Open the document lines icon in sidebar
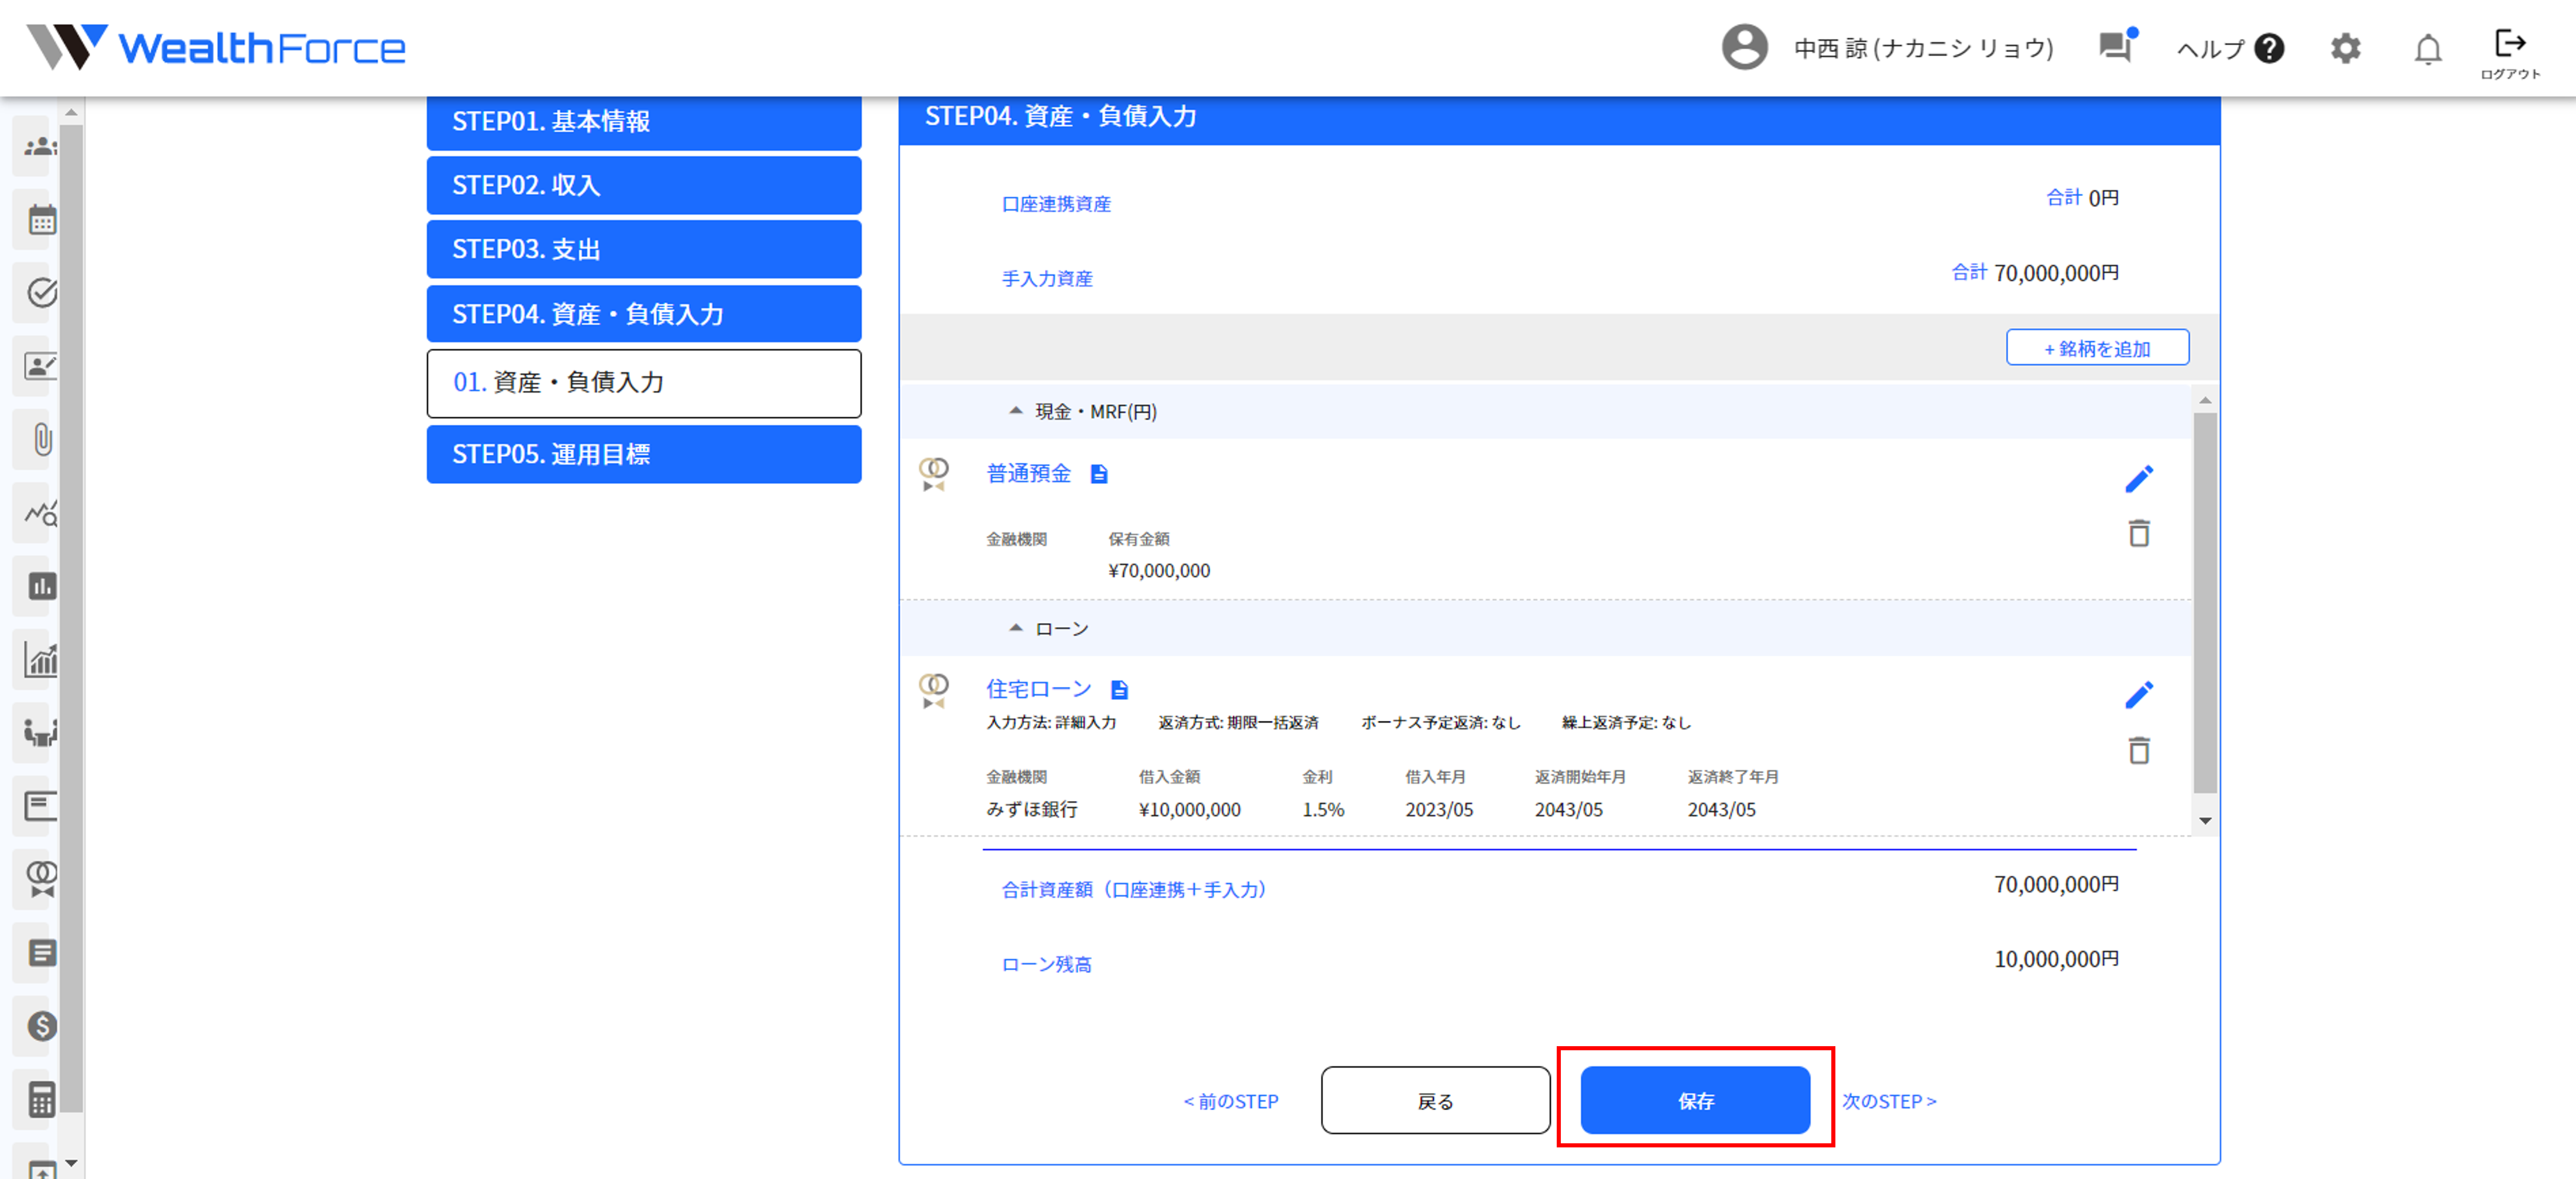This screenshot has width=2576, height=1179. tap(41, 953)
